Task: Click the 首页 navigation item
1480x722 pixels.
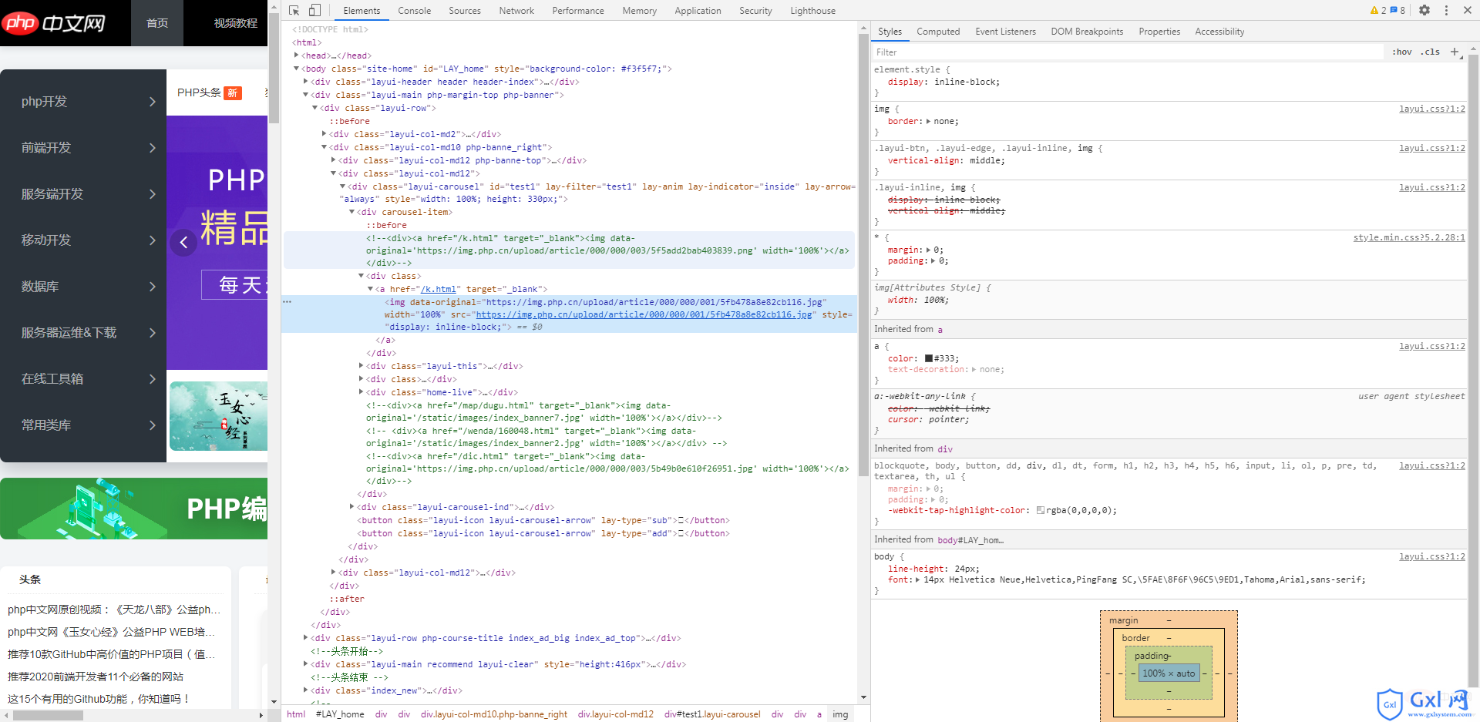Action: coord(157,23)
